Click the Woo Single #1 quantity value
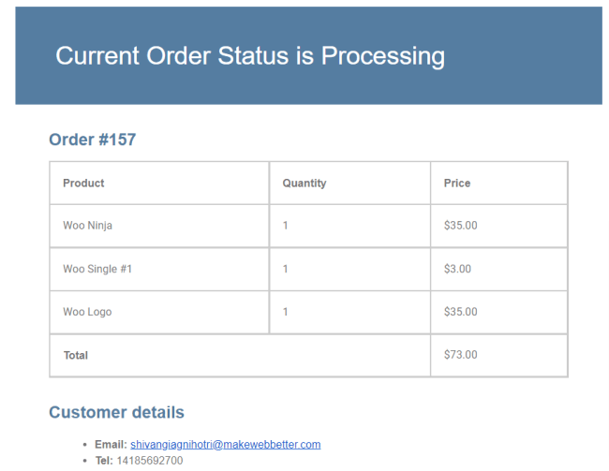Viewport: 609px width, 471px height. coord(286,269)
